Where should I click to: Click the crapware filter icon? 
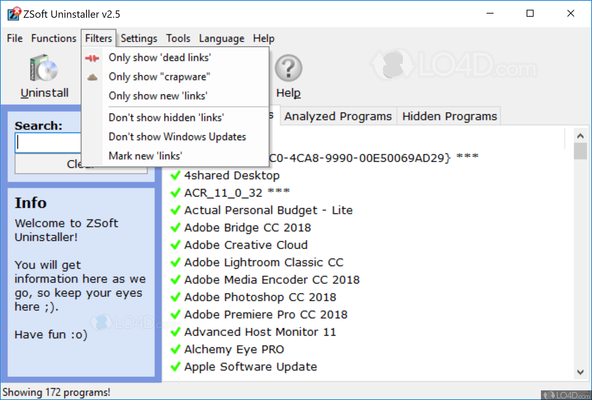coord(92,77)
